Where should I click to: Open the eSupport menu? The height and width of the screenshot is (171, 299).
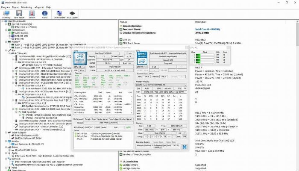39,7
